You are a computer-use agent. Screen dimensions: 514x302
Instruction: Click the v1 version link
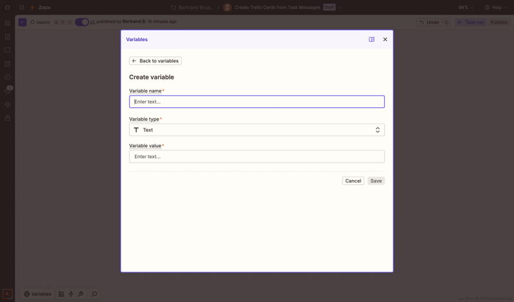tap(93, 22)
